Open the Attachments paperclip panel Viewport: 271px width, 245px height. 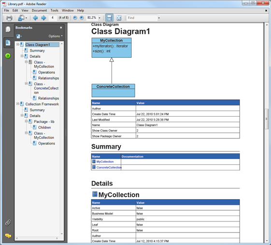[x=8, y=222]
